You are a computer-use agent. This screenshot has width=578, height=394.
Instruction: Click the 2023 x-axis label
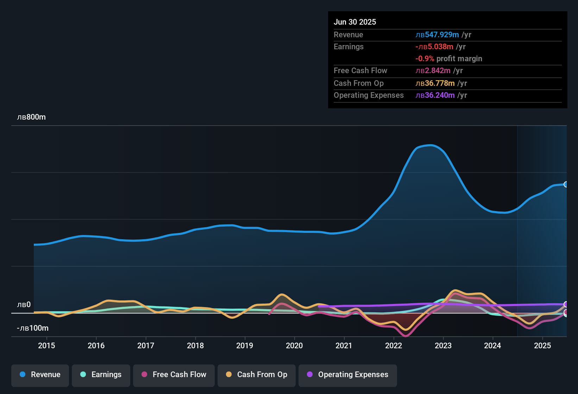(x=443, y=345)
